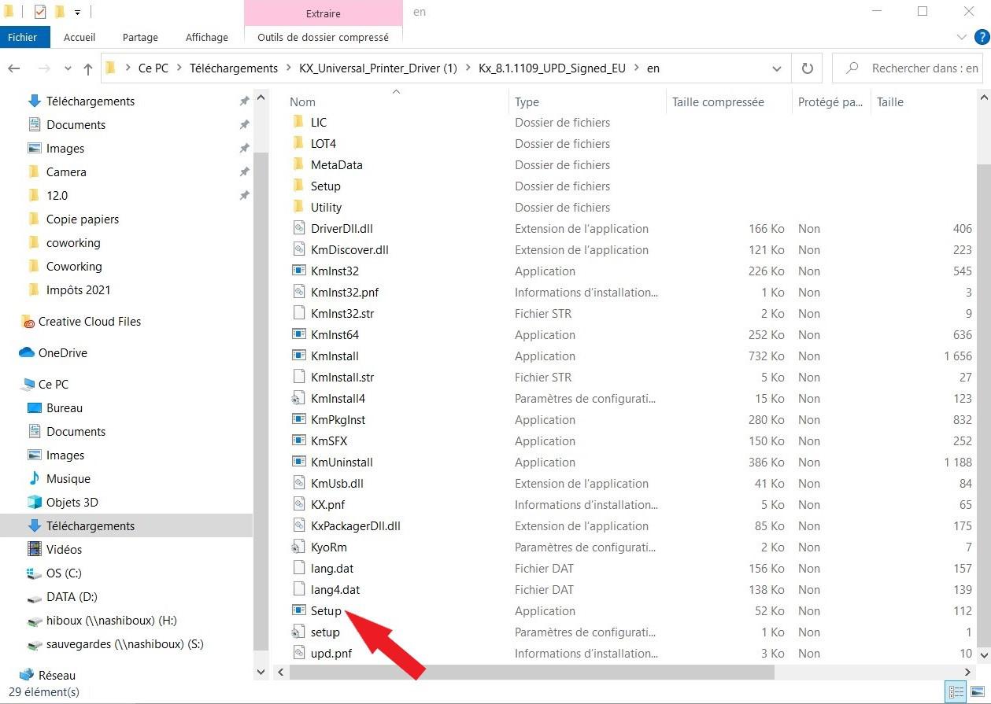Click the horizontal scrollbar below file list
The image size is (991, 704).
point(527,673)
